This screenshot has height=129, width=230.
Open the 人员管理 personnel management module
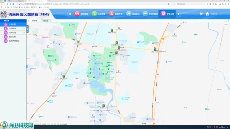98,14
